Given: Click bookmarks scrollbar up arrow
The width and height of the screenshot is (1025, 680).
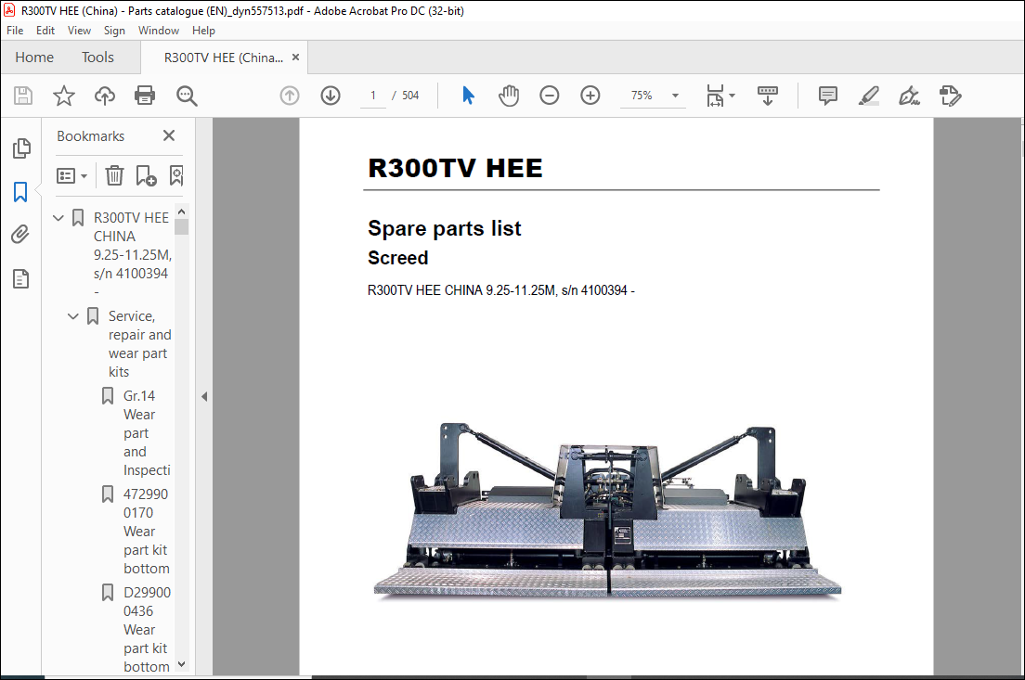Looking at the screenshot, I should (x=182, y=212).
